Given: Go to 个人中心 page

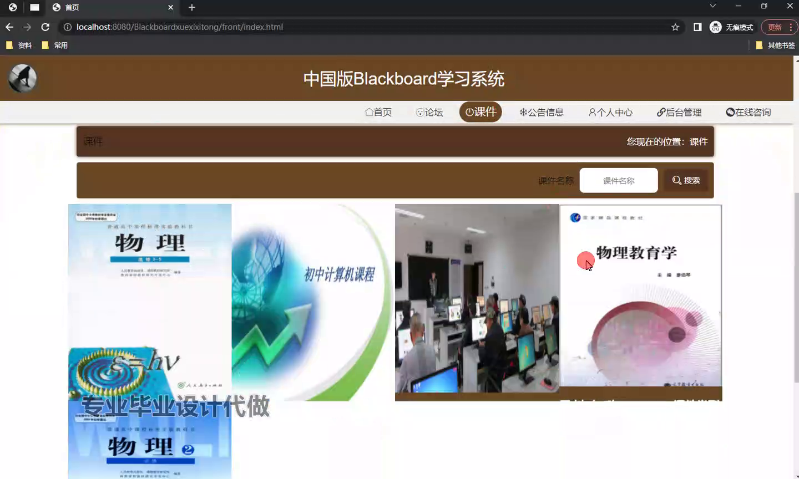Looking at the screenshot, I should [x=610, y=112].
